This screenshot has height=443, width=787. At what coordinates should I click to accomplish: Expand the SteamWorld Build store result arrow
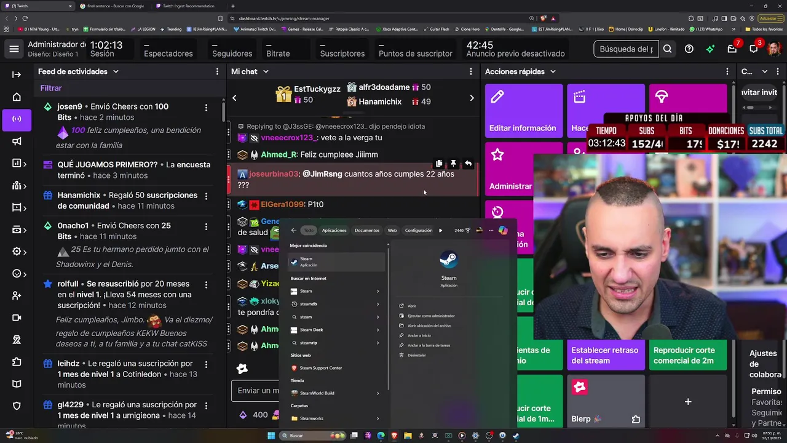378,393
